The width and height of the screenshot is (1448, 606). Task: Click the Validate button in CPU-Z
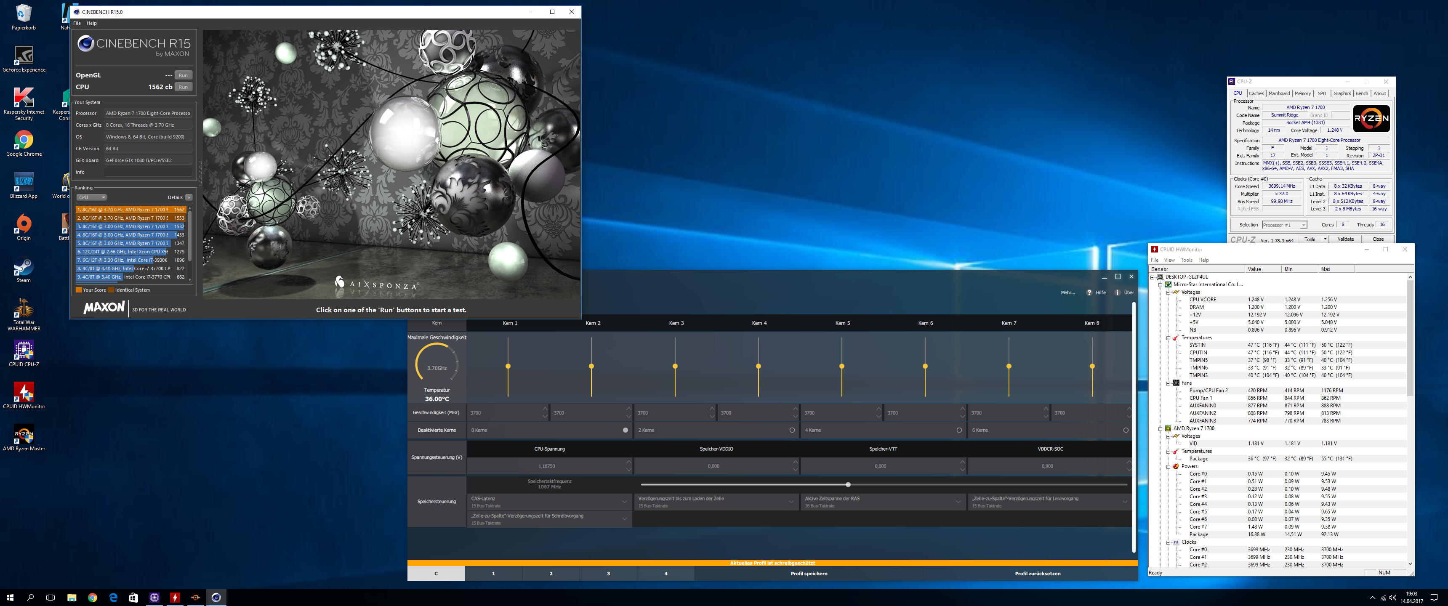(x=1346, y=239)
